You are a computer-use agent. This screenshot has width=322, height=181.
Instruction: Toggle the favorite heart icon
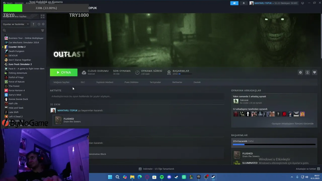click(314, 72)
